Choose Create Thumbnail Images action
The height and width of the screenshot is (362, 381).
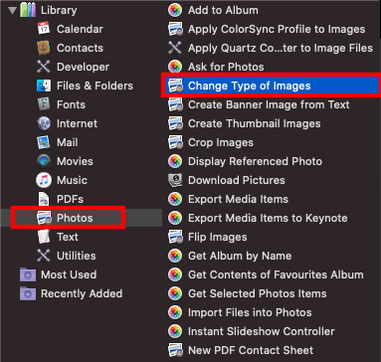(x=255, y=123)
